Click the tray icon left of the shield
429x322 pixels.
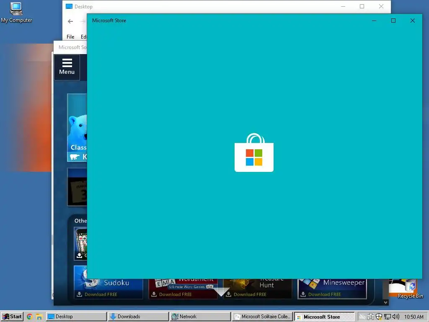371,317
